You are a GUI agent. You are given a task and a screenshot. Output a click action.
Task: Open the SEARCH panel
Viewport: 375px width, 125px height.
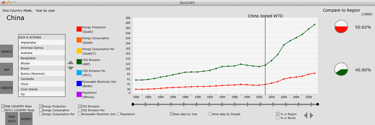click(x=6, y=52)
